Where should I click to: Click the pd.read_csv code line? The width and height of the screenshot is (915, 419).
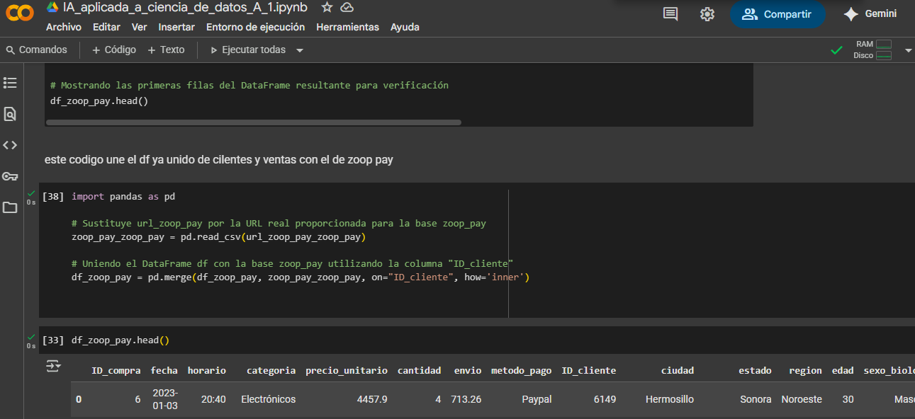tap(219, 237)
